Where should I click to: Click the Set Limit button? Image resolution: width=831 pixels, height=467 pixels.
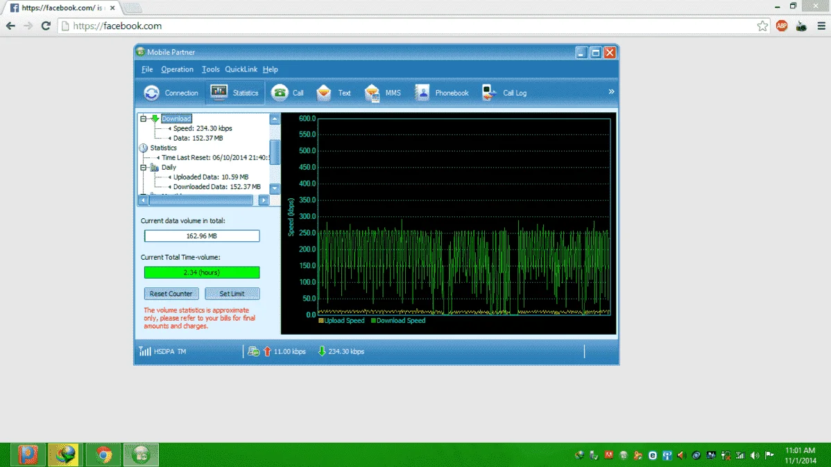232,294
